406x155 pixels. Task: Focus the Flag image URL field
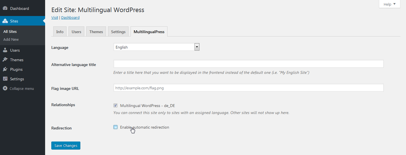coord(248,88)
